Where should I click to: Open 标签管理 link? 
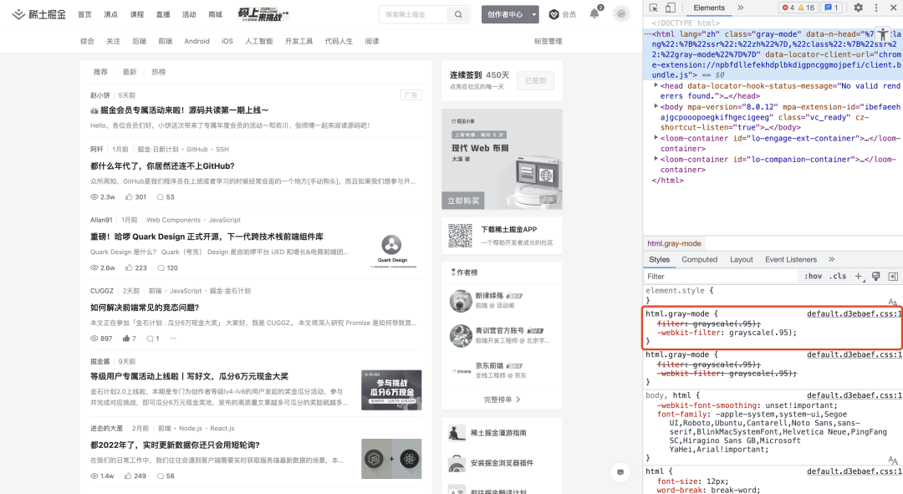coord(548,42)
